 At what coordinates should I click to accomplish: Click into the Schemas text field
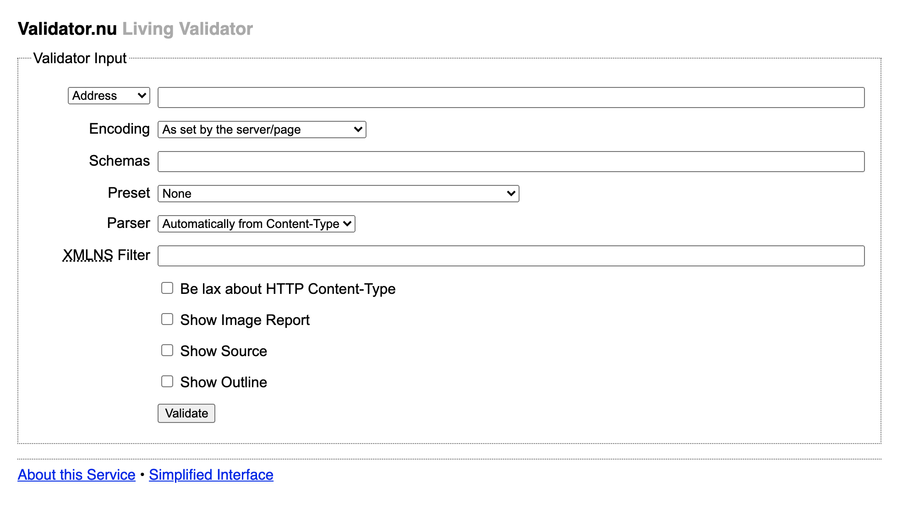(511, 162)
